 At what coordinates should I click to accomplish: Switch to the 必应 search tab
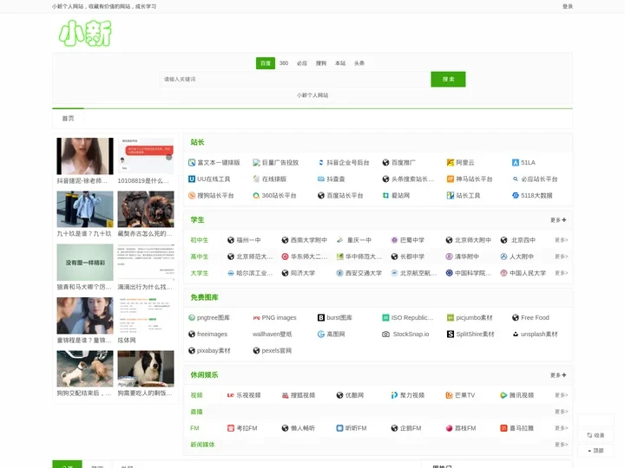tap(302, 63)
